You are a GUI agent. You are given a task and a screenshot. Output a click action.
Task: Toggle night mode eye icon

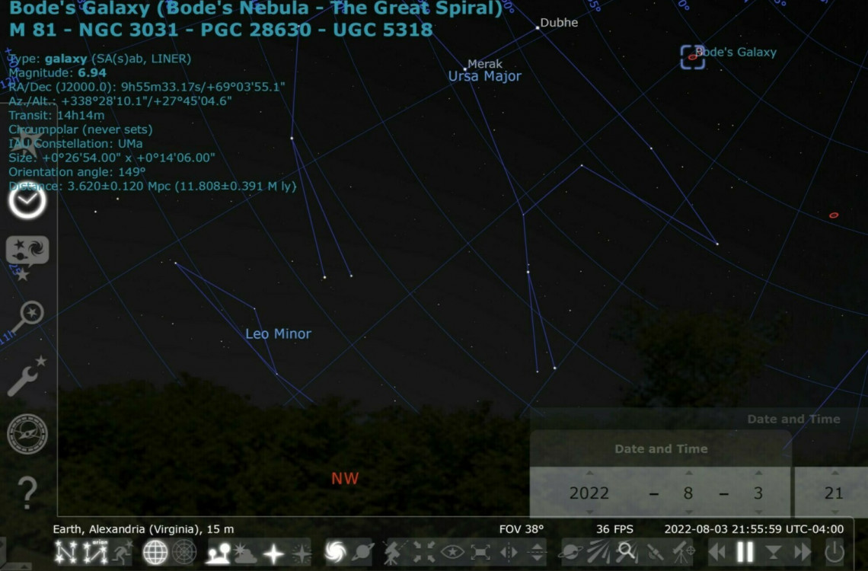(452, 552)
